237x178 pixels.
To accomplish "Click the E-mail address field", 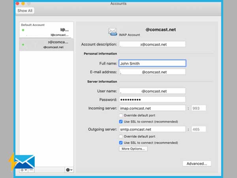I will click(152, 72).
